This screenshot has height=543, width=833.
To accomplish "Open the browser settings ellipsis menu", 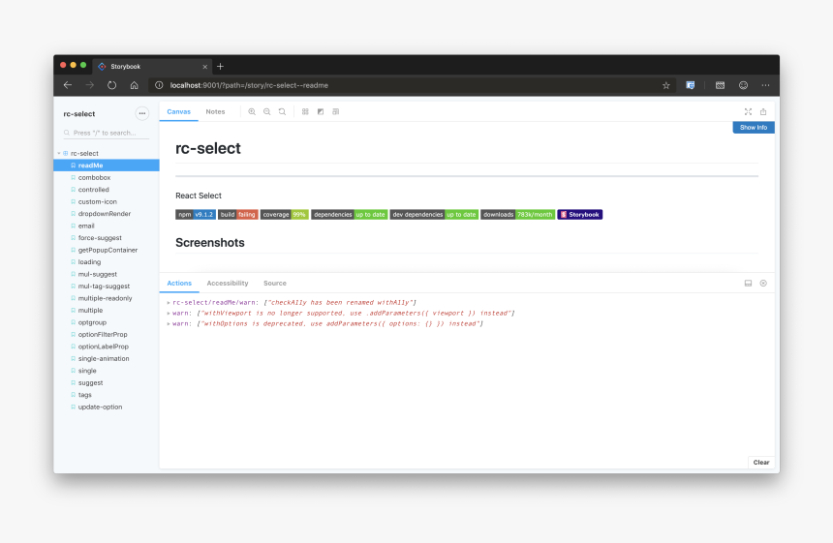I will (x=765, y=85).
